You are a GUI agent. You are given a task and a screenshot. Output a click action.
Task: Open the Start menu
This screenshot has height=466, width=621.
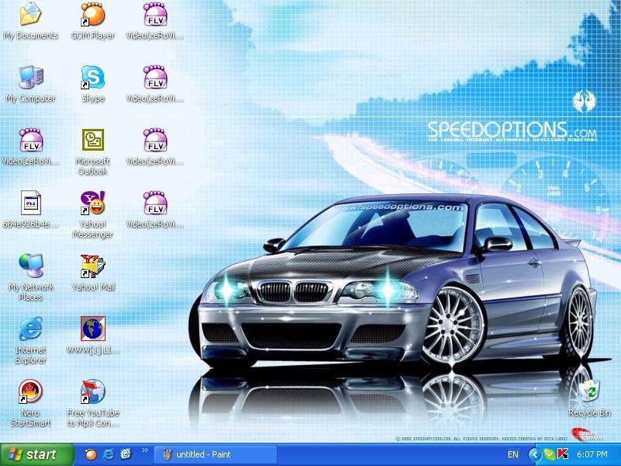(36, 454)
